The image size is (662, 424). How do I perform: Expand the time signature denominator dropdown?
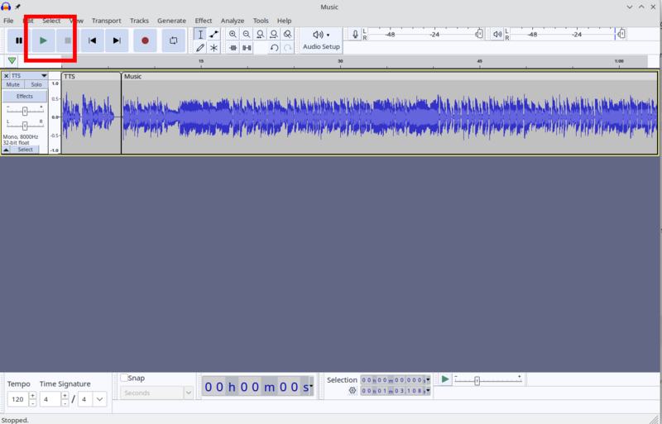(99, 399)
